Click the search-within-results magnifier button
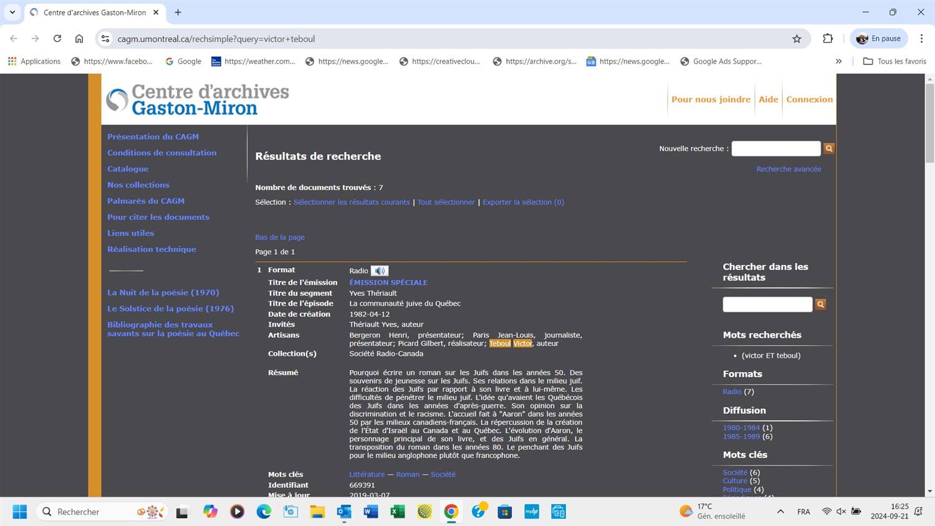This screenshot has width=935, height=526. (x=820, y=304)
